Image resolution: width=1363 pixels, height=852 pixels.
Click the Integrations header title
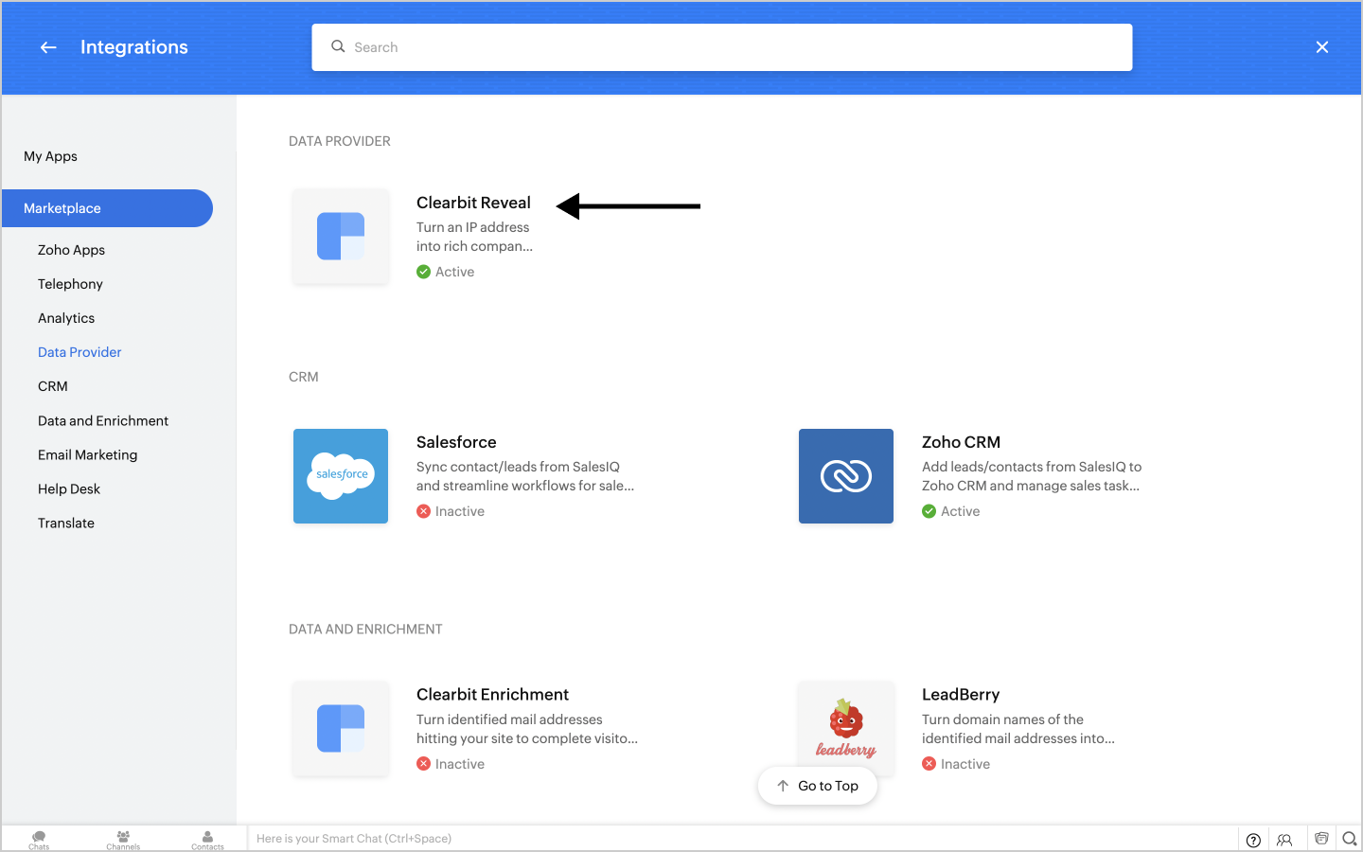pos(134,47)
